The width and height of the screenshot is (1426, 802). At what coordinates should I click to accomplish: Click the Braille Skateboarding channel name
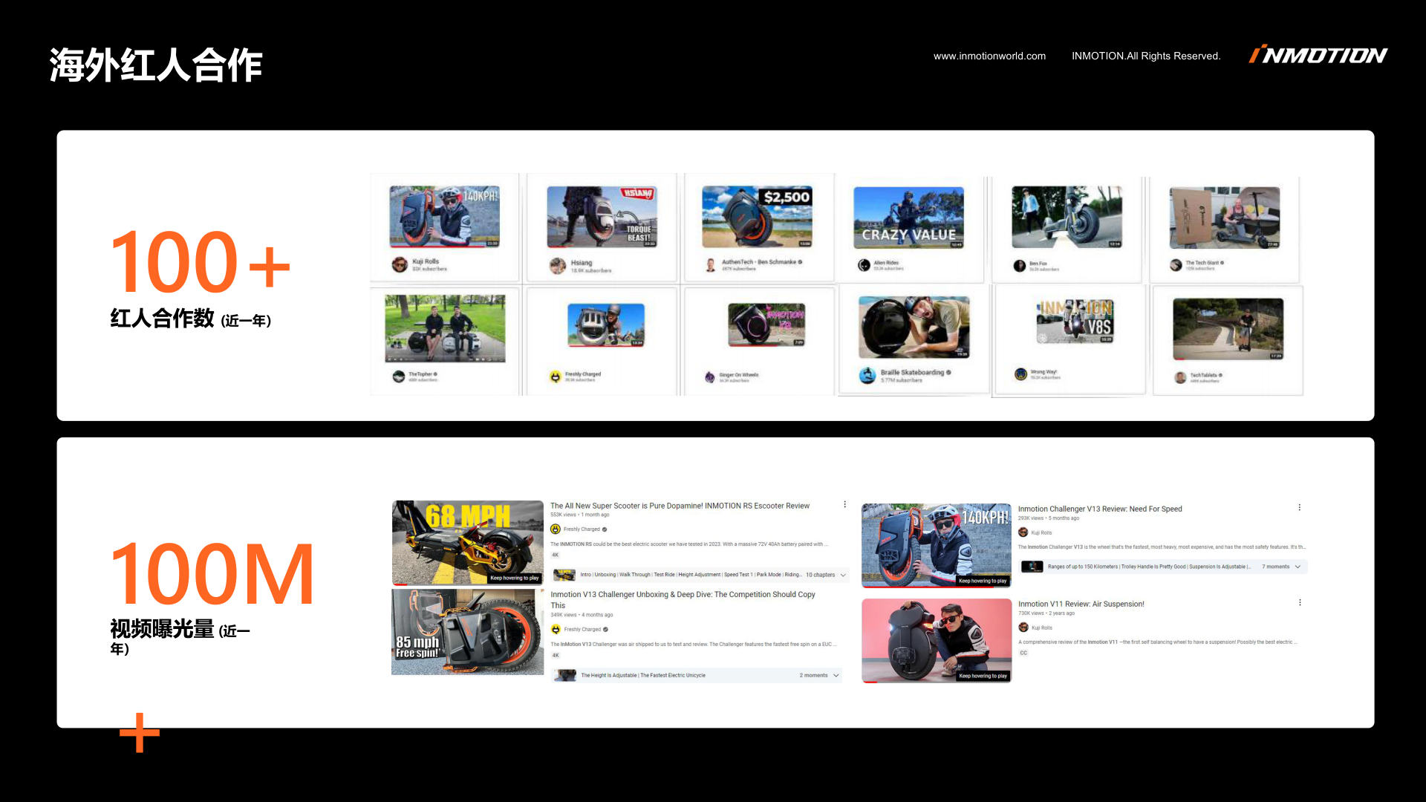(x=912, y=372)
